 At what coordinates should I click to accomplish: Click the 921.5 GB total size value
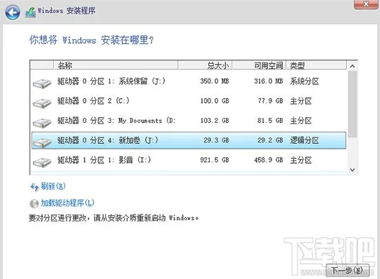coord(214,160)
